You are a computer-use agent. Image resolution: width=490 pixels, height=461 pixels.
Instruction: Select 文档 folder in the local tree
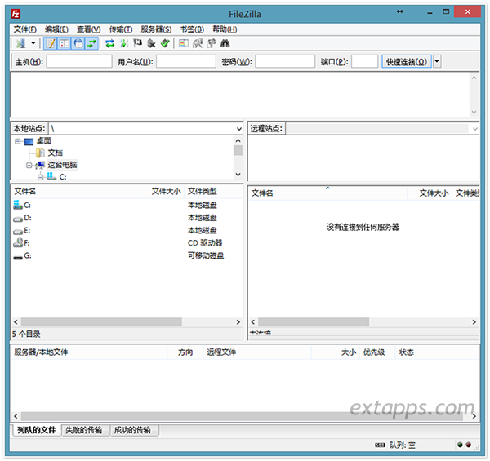56,153
